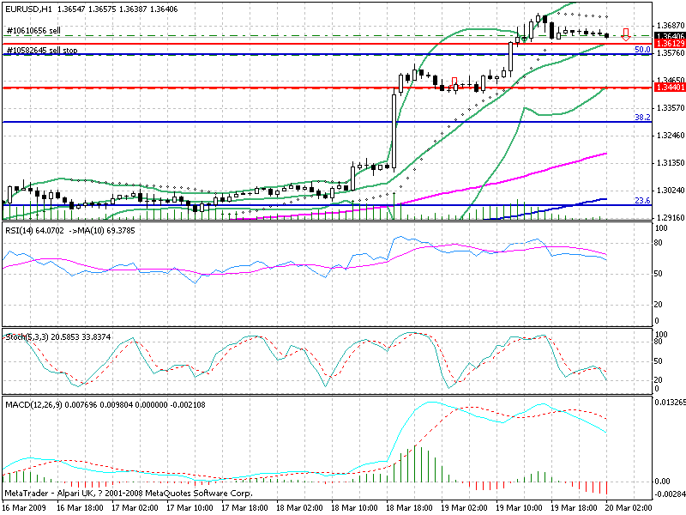
Task: Click the 23.6 Fibonacci level label
Action: 642,201
